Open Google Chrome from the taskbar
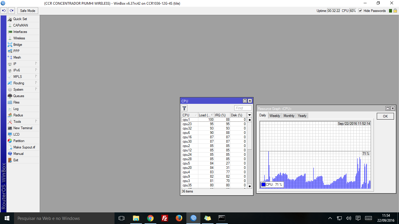The height and width of the screenshot is (224, 399). [150, 218]
